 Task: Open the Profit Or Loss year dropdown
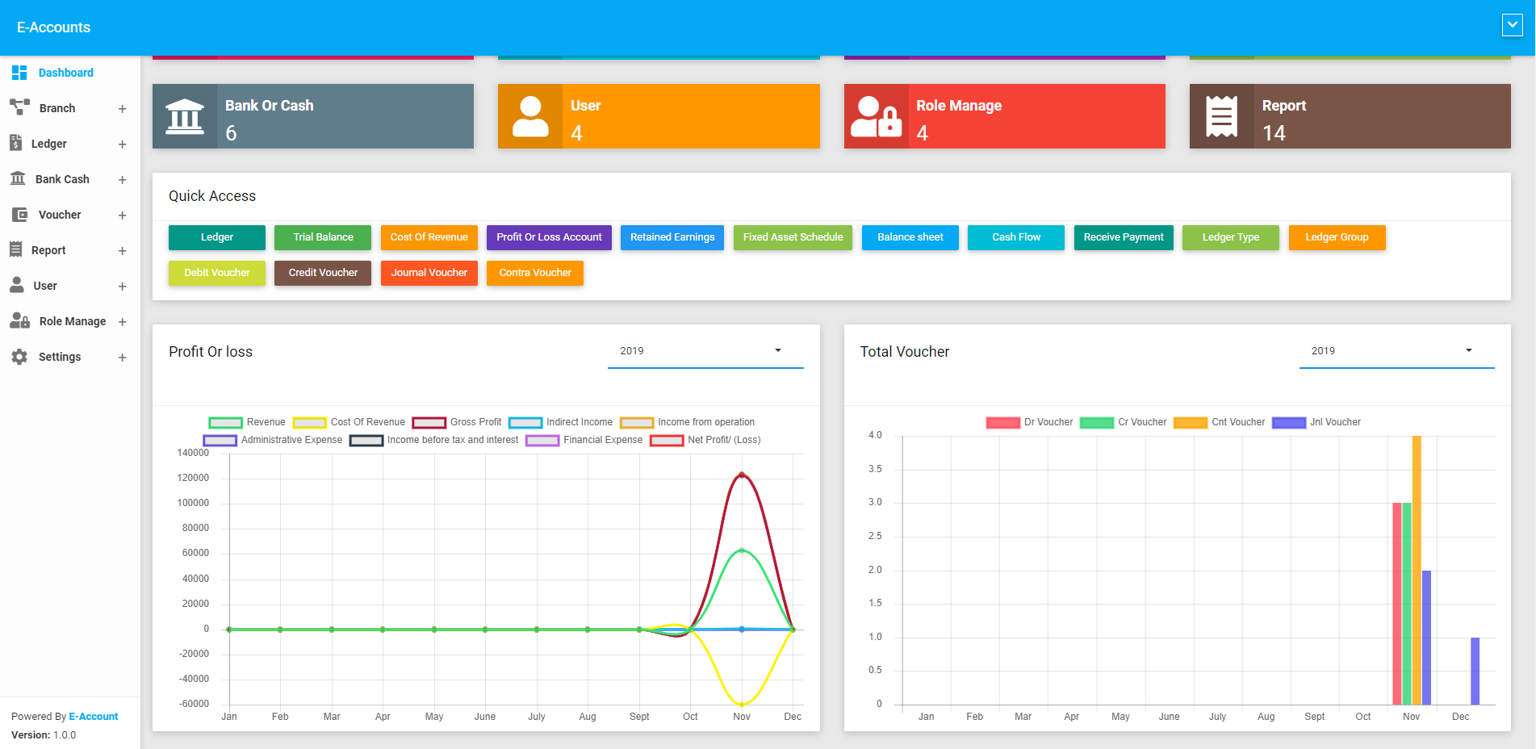coord(705,351)
